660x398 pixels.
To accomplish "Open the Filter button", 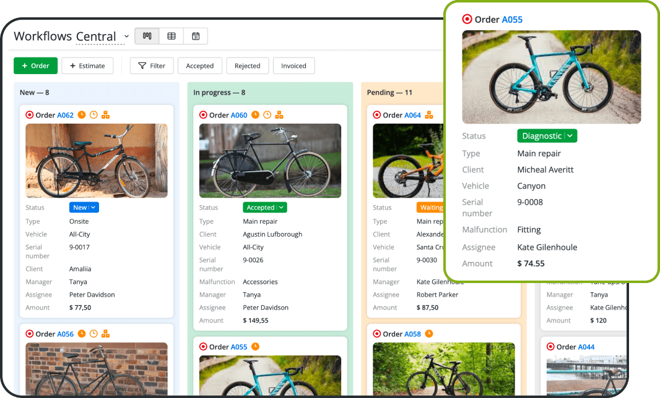I will (152, 66).
